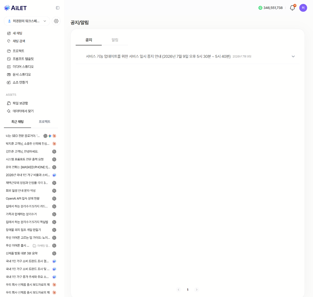Click OpenAI icon beside 신제품 발표 대본 chat
The width and height of the screenshot is (313, 297).
click(54, 253)
